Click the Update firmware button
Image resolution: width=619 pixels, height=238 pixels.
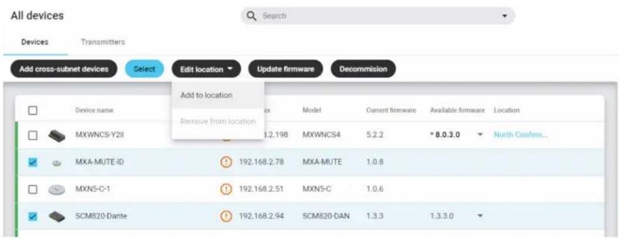[x=285, y=69]
